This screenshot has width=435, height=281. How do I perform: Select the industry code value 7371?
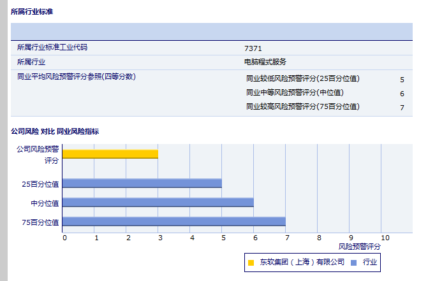[x=253, y=48]
